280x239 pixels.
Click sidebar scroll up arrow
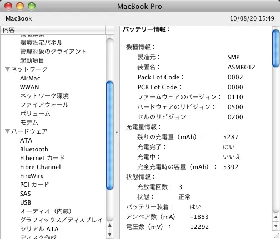pos(110,225)
